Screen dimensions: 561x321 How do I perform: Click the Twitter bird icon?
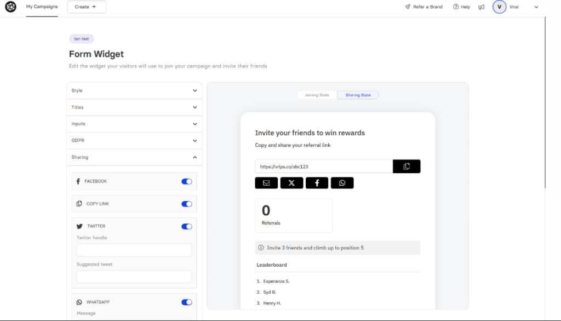(79, 226)
